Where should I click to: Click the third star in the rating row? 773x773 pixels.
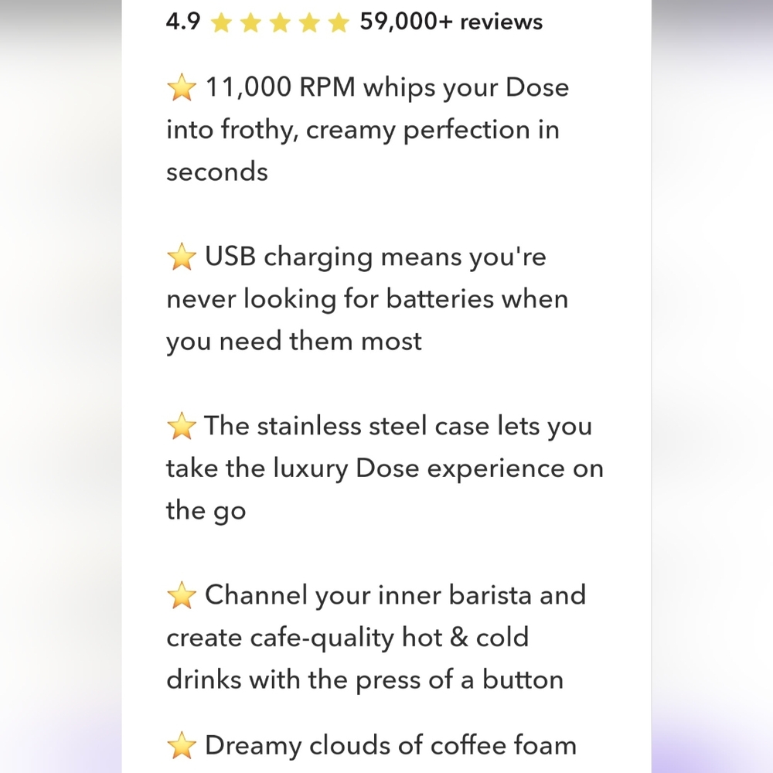280,22
